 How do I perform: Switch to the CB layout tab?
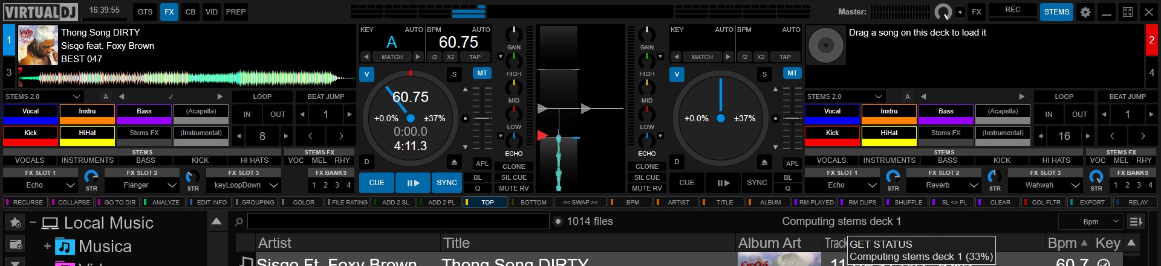[x=190, y=11]
